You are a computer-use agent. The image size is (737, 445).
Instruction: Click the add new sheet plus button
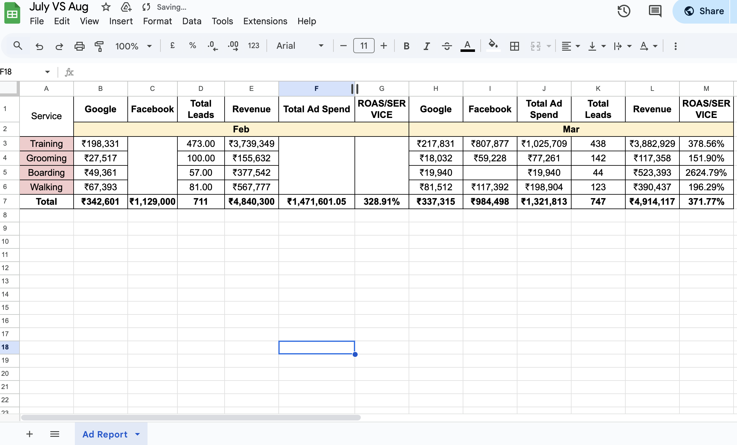tap(30, 434)
